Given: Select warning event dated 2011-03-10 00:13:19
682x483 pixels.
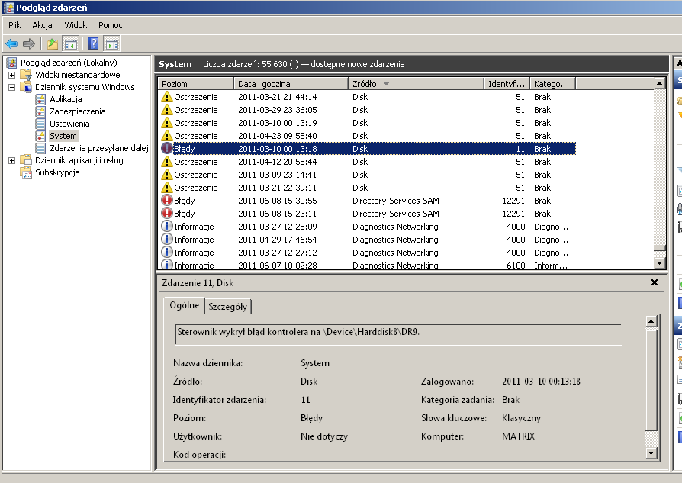Looking at the screenshot, I should (x=368, y=123).
